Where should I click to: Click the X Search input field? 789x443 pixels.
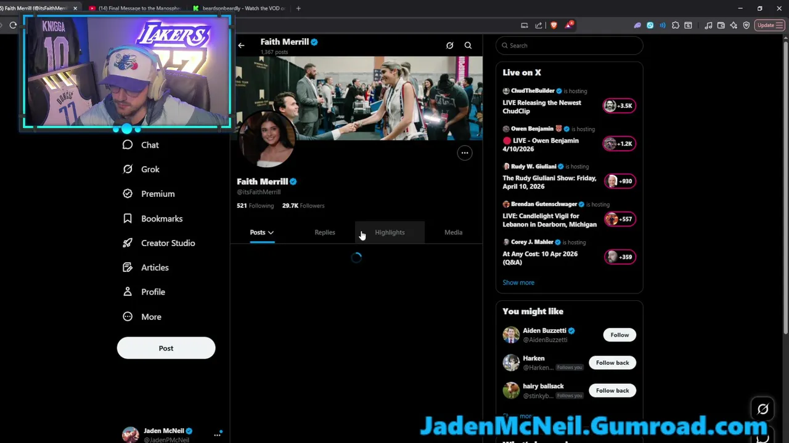click(569, 46)
